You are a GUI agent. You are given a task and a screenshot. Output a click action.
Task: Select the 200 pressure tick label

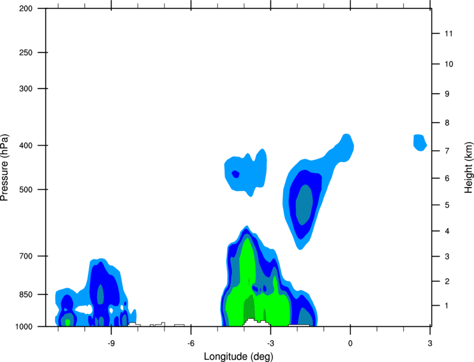[x=26, y=8]
